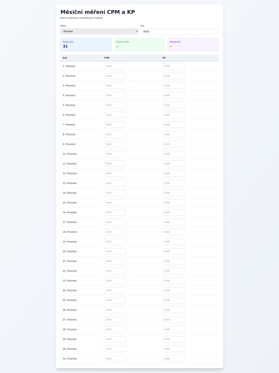The width and height of the screenshot is (279, 373).
Task: Focus the CPM input for 15. Prosinec
Action: point(115,203)
